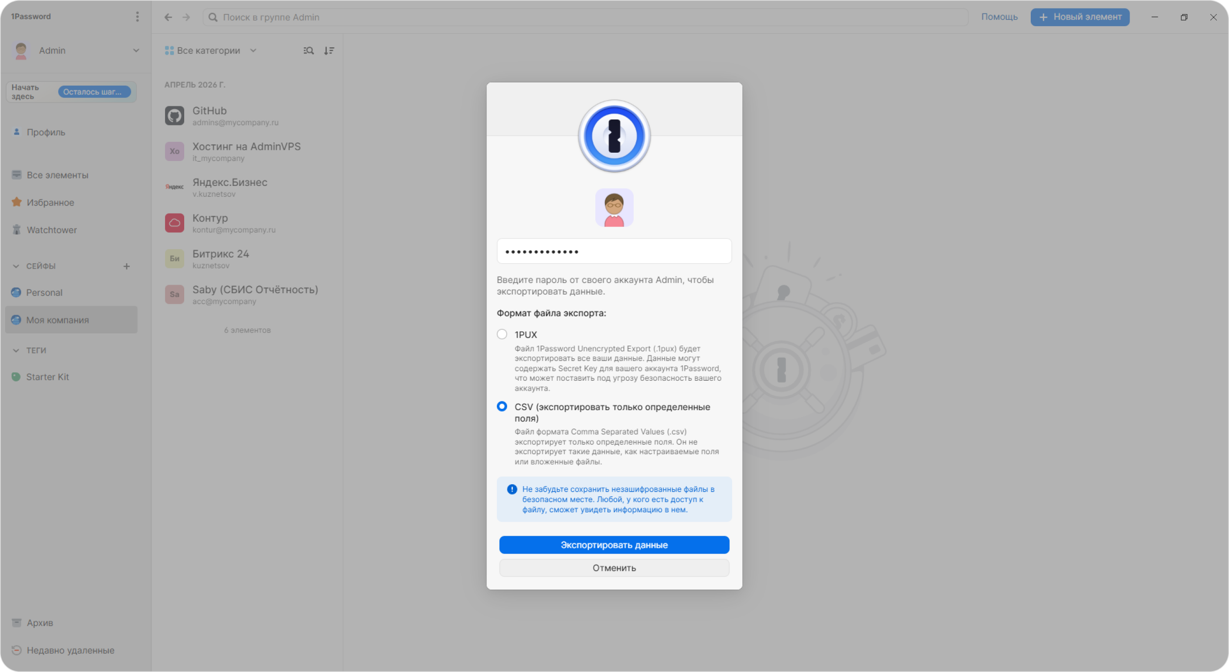Click Начать здесь label
The height and width of the screenshot is (672, 1229).
click(x=25, y=91)
